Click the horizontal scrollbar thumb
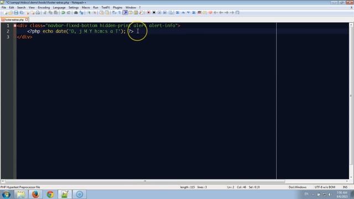 click(x=145, y=181)
